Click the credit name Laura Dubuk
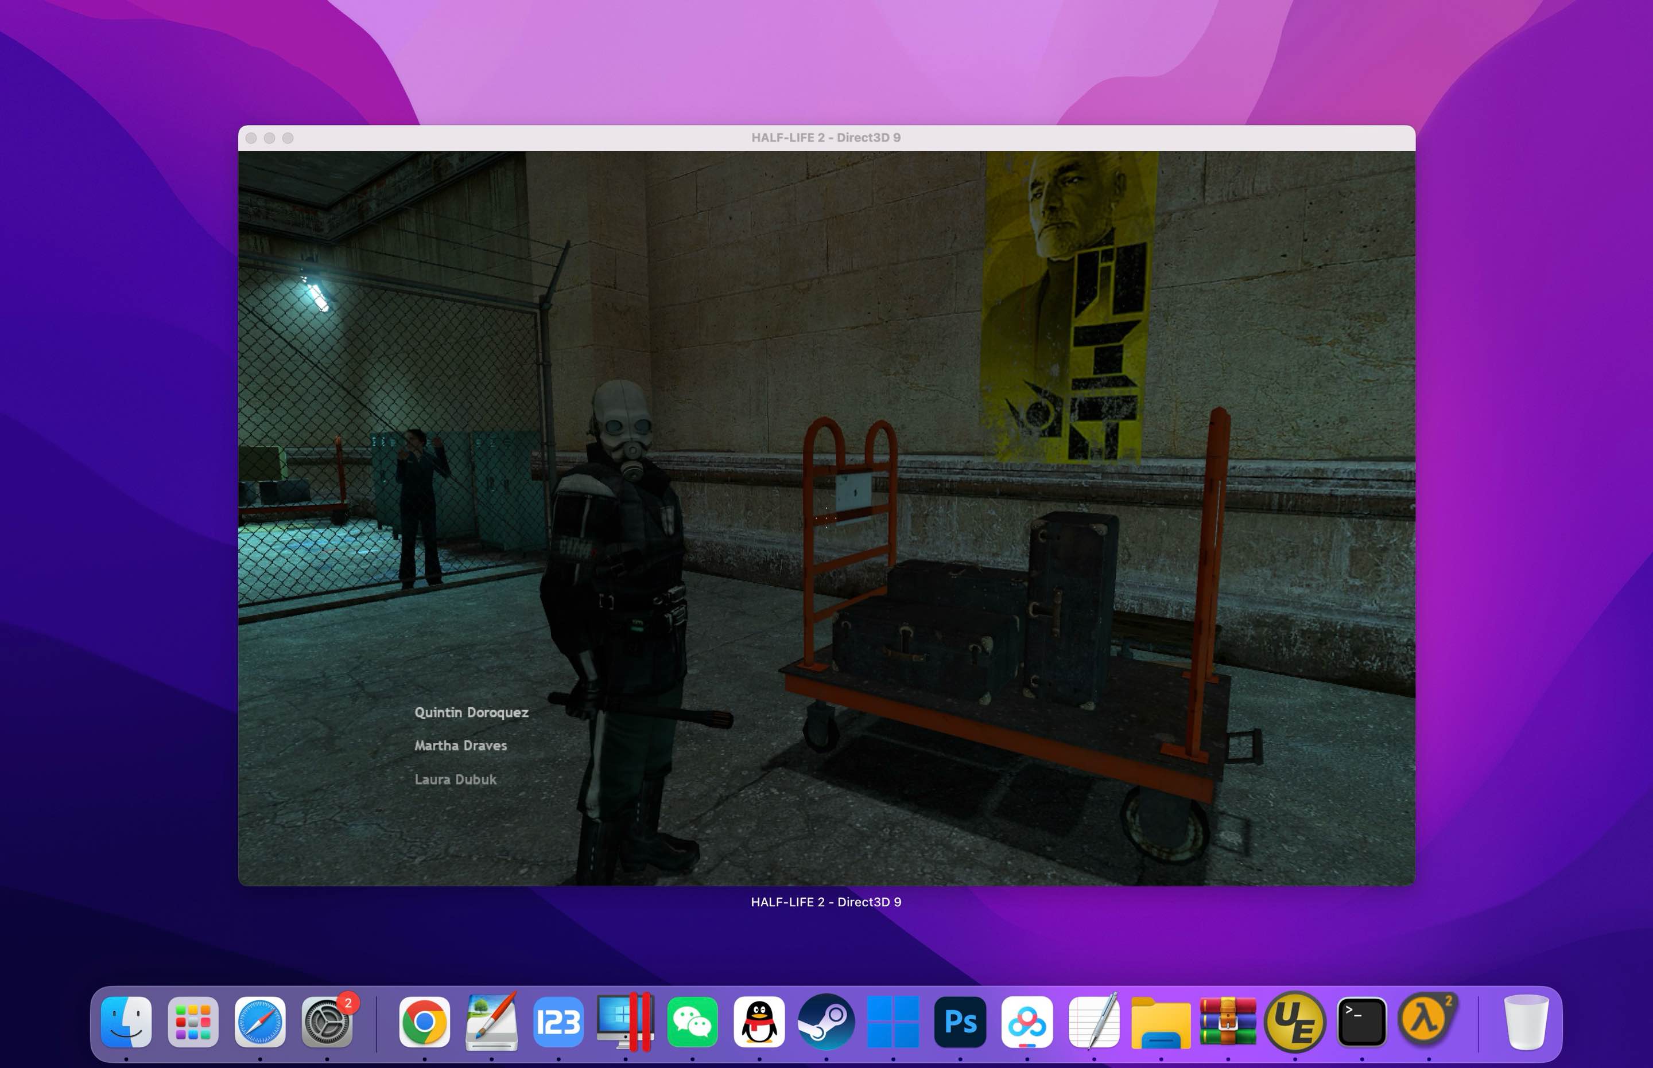 pos(455,779)
